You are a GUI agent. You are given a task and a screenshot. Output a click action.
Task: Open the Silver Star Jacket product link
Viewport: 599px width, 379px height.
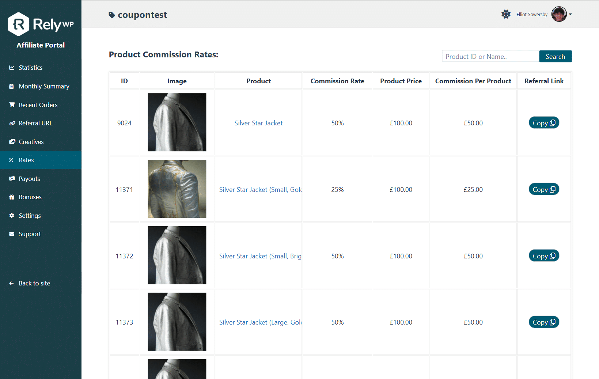[258, 123]
